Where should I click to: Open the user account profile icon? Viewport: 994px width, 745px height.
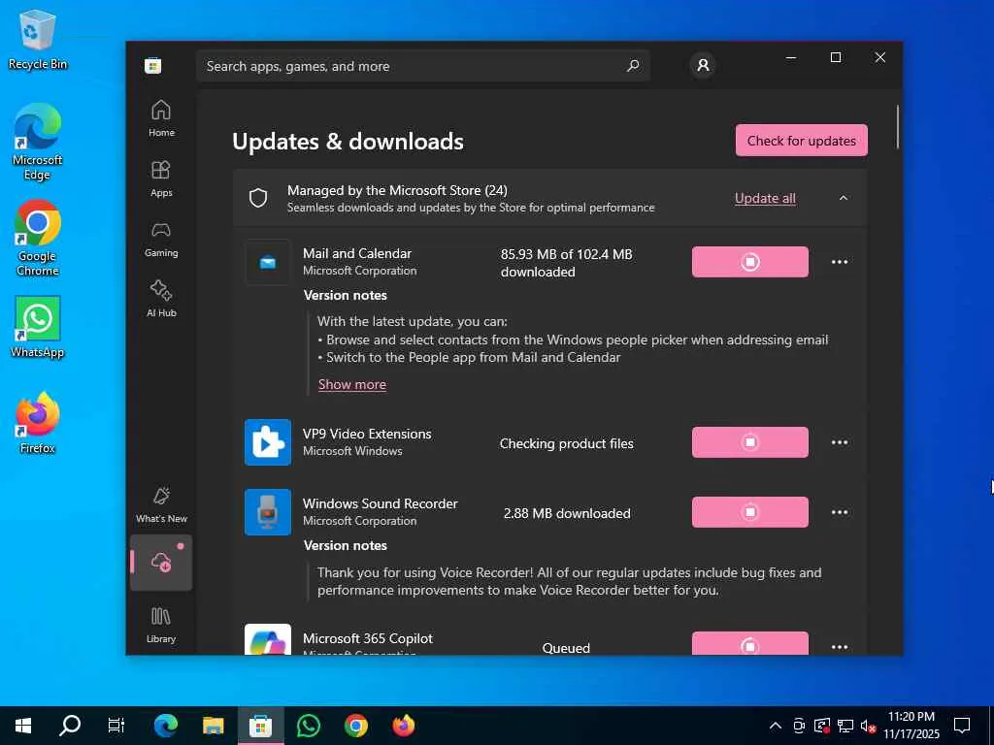[x=703, y=65]
